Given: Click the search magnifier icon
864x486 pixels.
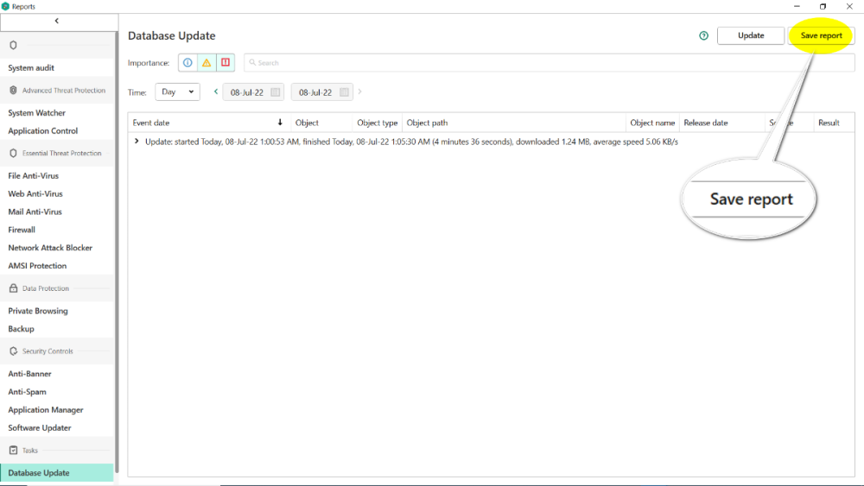Looking at the screenshot, I should click(x=252, y=63).
